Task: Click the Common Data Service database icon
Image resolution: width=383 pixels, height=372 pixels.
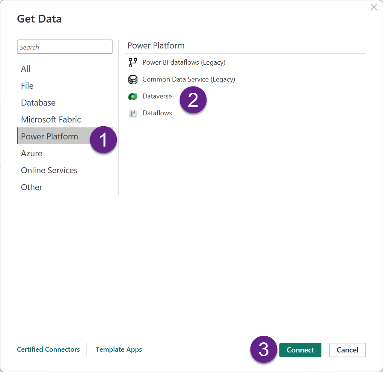Action: point(133,79)
